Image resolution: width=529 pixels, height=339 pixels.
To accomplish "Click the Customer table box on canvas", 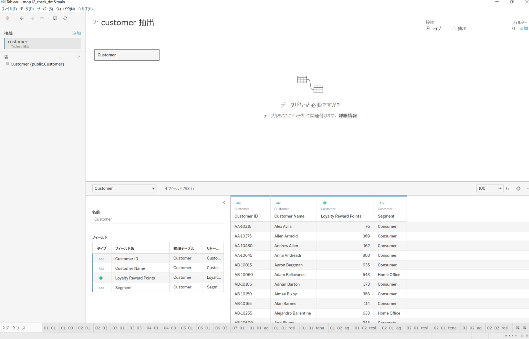I will (x=127, y=55).
